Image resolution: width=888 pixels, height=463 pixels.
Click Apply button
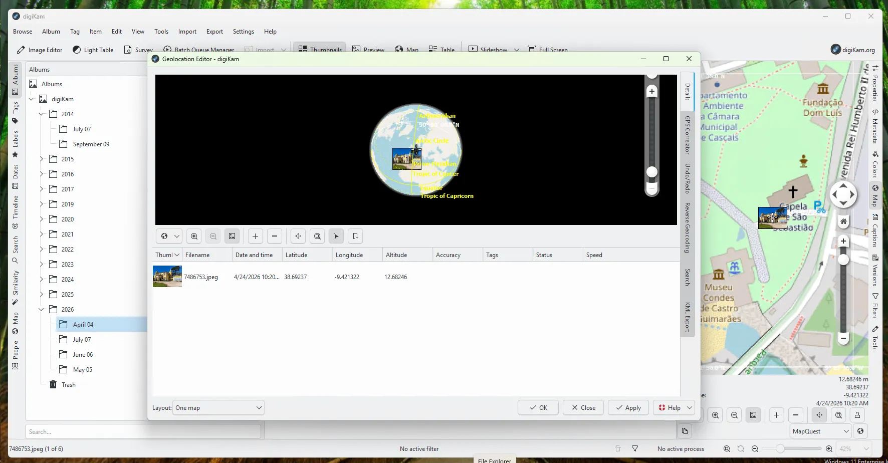[628, 408]
